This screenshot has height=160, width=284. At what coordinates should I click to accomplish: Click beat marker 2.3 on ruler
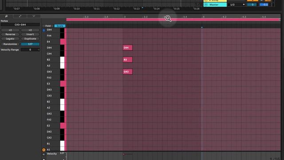(87, 17)
